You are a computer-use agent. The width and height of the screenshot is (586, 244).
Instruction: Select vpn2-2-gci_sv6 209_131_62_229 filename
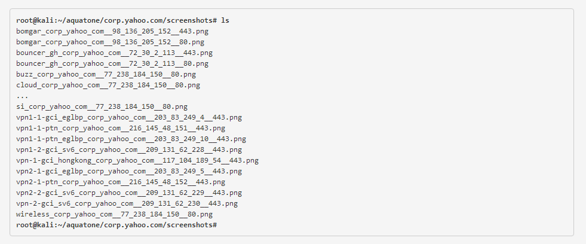pyautogui.click(x=129, y=193)
